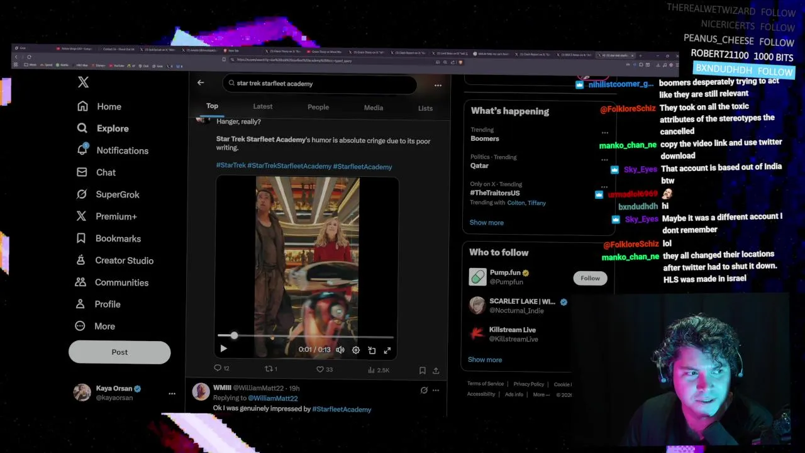Click the X logo in the sidebar
This screenshot has height=453, width=805.
83,82
